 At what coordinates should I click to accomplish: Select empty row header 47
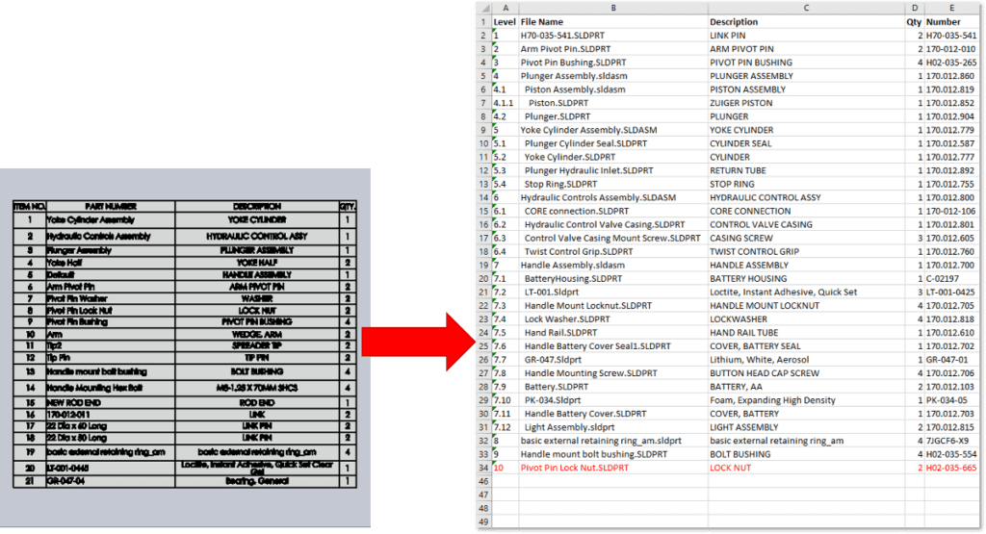pos(484,496)
